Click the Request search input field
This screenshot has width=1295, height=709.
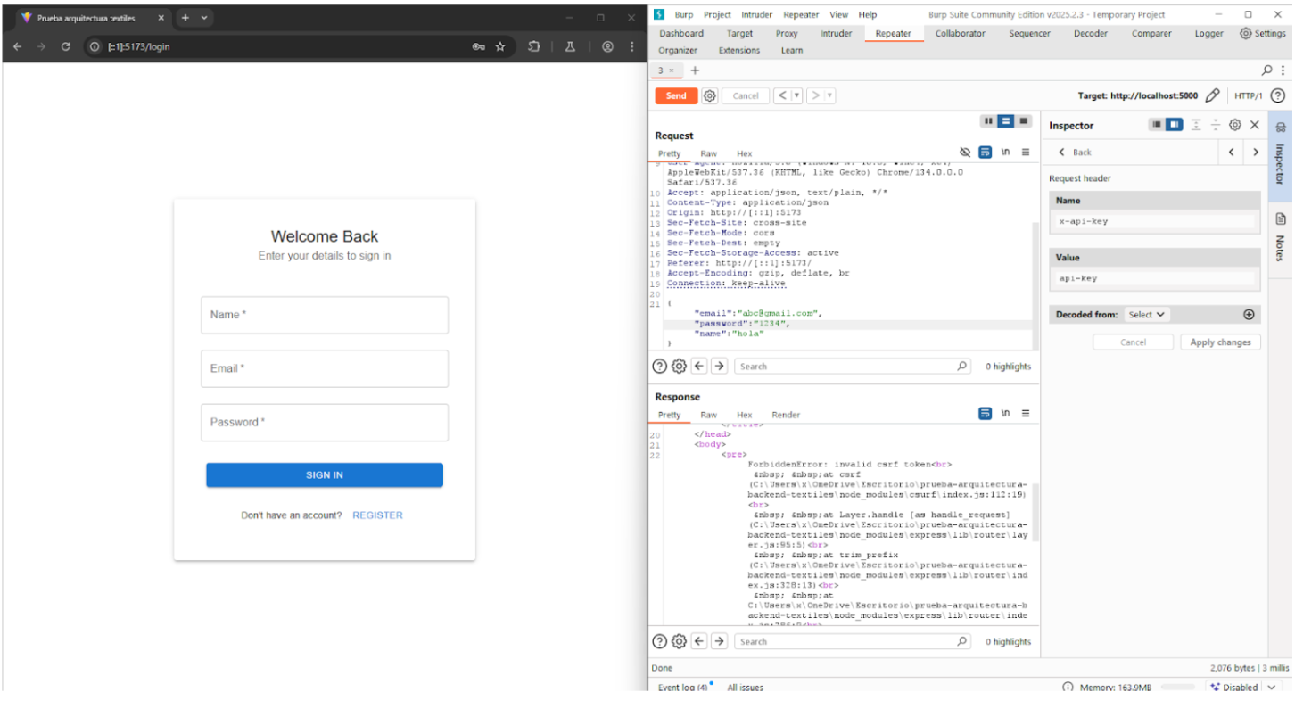[854, 366]
